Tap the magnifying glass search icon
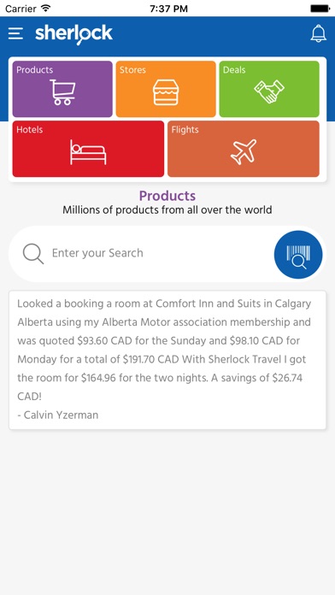The image size is (335, 595). click(x=33, y=254)
